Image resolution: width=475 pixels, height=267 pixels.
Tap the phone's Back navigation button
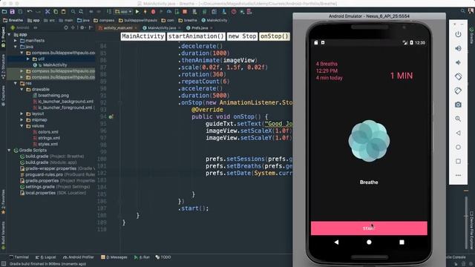click(x=336, y=243)
